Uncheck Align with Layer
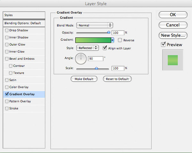This screenshot has height=153, width=192. point(105,48)
